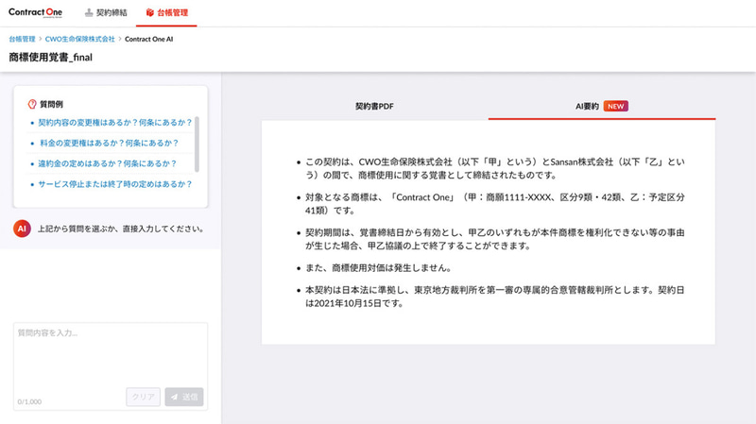Image resolution: width=756 pixels, height=424 pixels.
Task: Click summary line また、商標使用対価は発生しません。
Action: tap(379, 268)
